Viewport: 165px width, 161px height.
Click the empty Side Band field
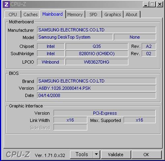[x=70, y=127]
